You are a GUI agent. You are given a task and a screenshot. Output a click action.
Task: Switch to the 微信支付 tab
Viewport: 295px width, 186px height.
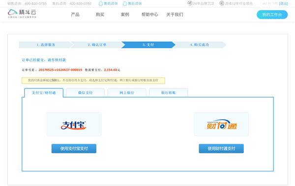click(x=86, y=93)
